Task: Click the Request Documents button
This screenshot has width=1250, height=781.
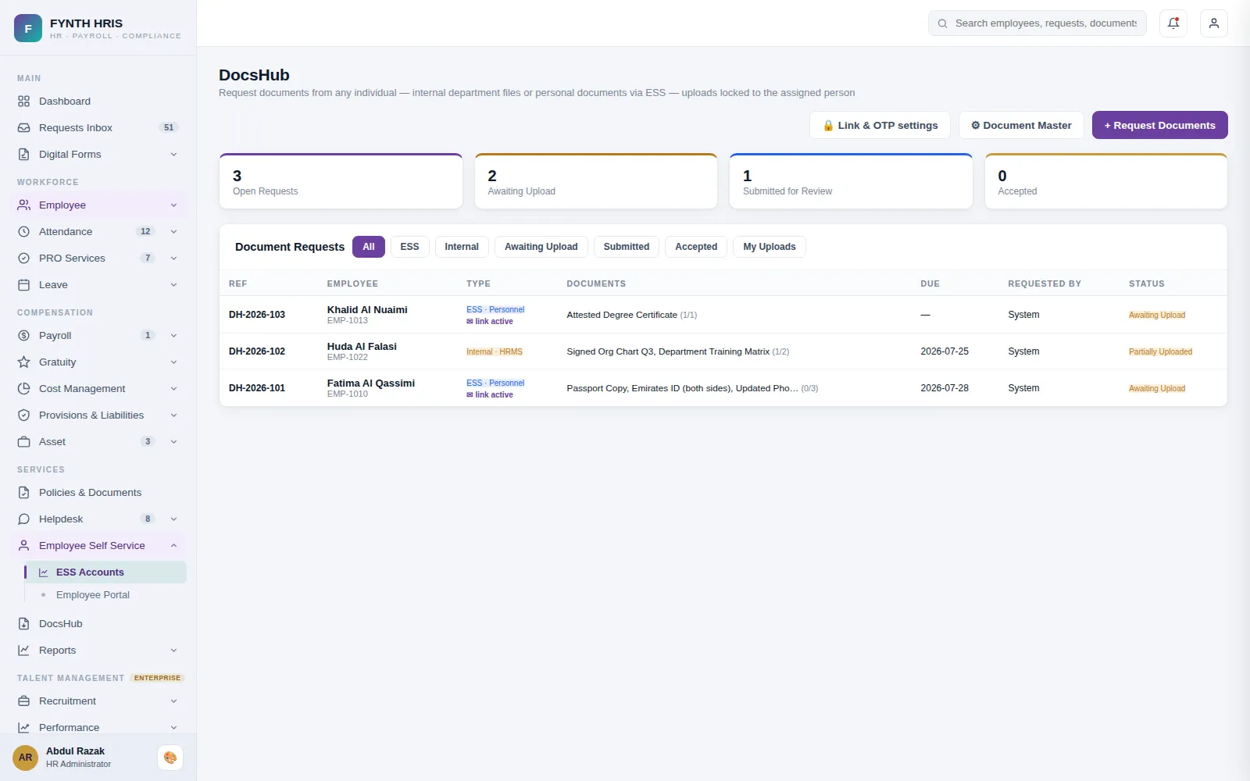Action: [x=1160, y=125]
